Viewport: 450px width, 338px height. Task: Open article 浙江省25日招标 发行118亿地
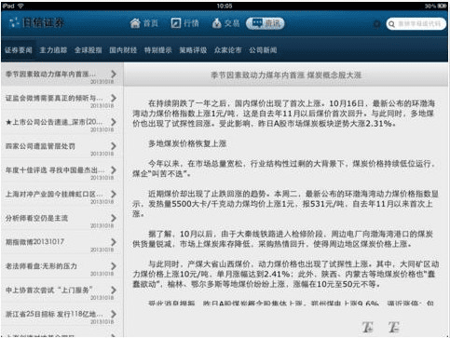click(61, 315)
